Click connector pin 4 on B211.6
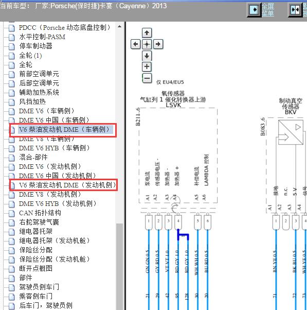307x310 pixels. point(178,221)
